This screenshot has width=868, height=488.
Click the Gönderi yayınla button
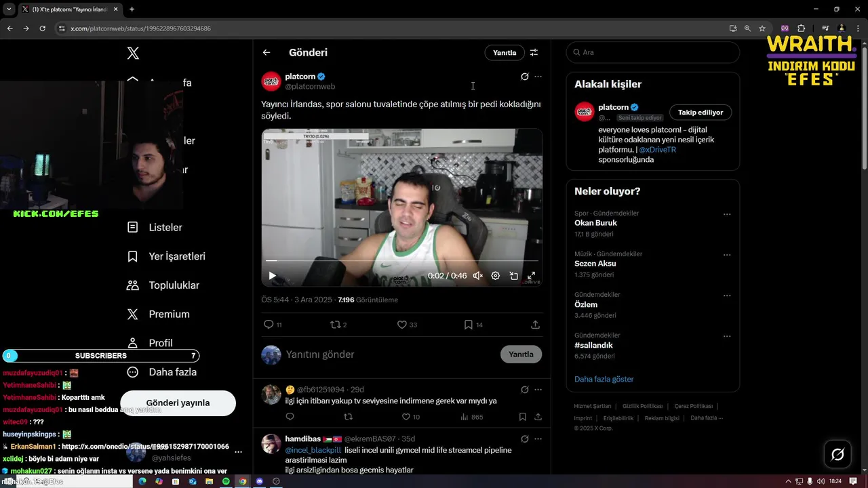(178, 403)
